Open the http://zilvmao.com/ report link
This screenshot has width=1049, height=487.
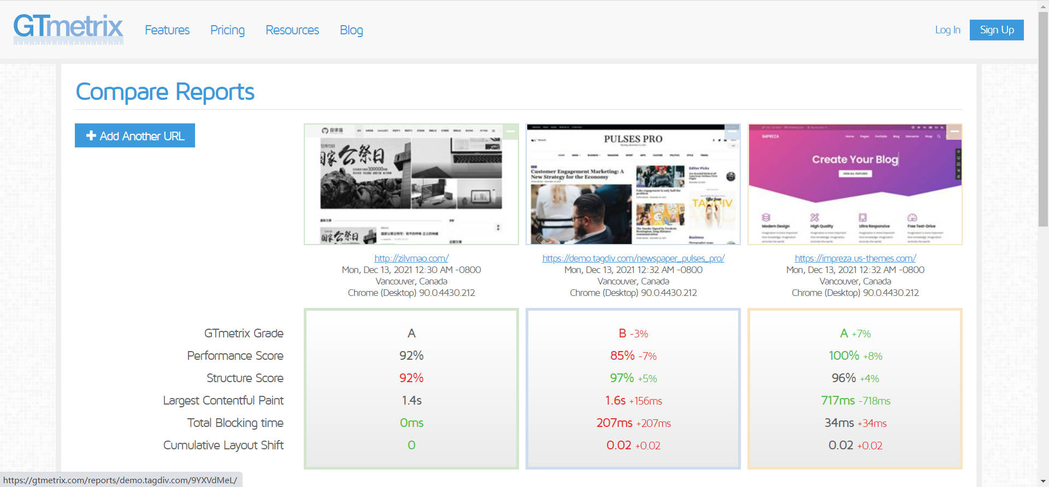pyautogui.click(x=411, y=258)
